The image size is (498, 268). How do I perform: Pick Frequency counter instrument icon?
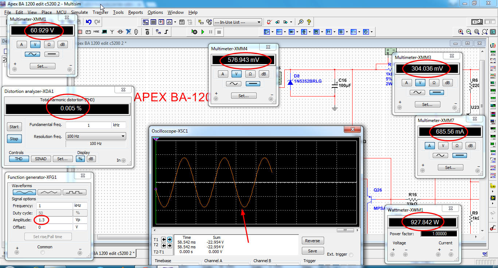pyautogui.click(x=493, y=91)
